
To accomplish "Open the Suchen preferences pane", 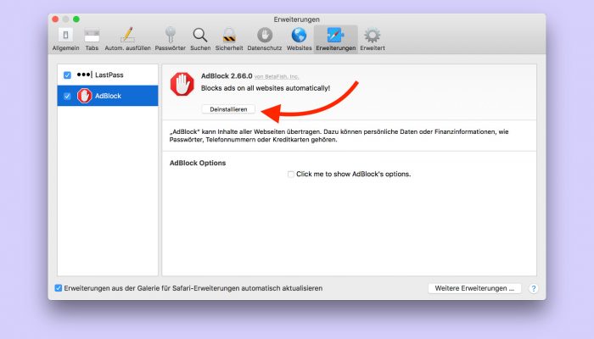I will click(x=200, y=39).
